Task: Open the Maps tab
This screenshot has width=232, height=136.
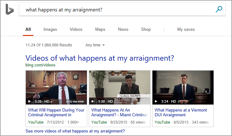Action: (x=100, y=29)
